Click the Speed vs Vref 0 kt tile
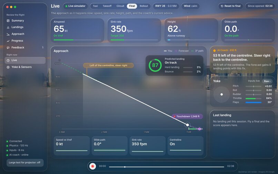 click(x=72, y=146)
